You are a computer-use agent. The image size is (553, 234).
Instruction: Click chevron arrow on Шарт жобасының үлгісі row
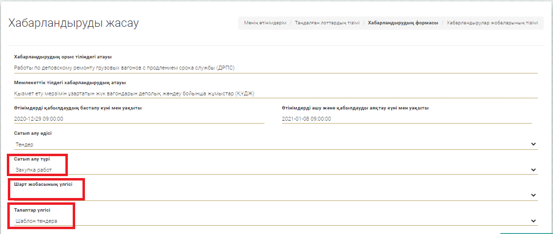coord(533,195)
